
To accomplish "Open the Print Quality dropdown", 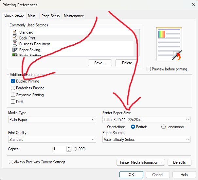I will pos(52,140).
